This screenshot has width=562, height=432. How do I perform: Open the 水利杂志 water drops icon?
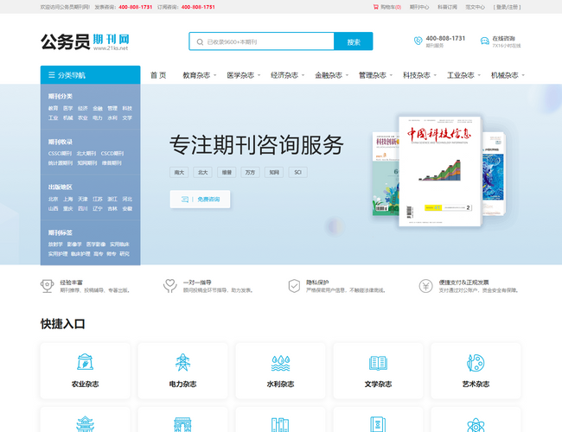point(280,363)
